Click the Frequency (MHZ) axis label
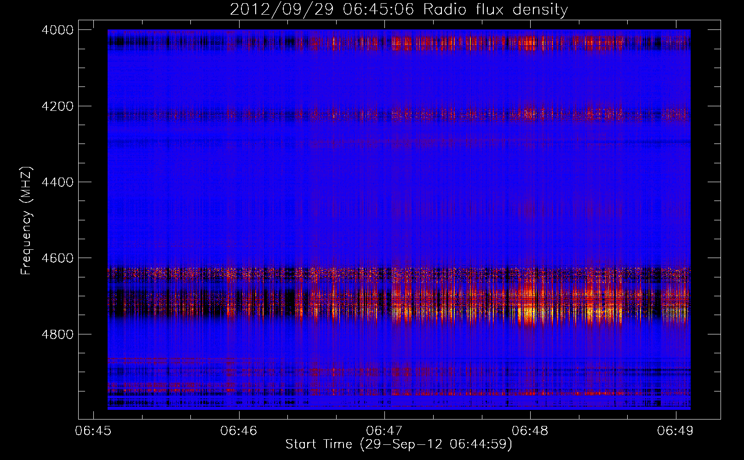The width and height of the screenshot is (744, 460). 27,221
